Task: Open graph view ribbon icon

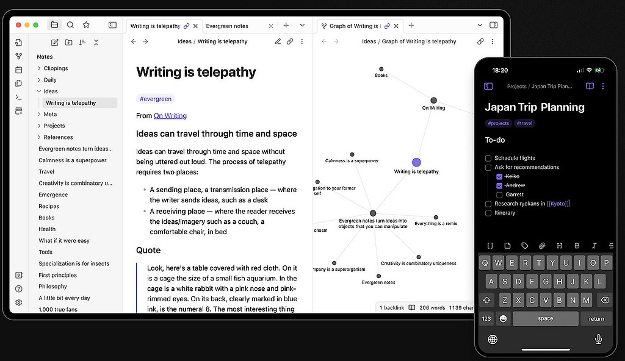Action: 18,56
